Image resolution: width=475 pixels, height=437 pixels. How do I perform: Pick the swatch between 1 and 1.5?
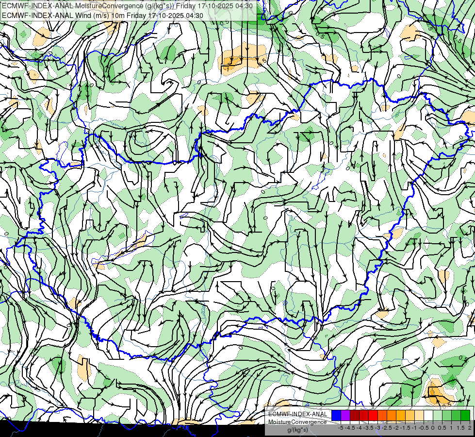point(456,416)
